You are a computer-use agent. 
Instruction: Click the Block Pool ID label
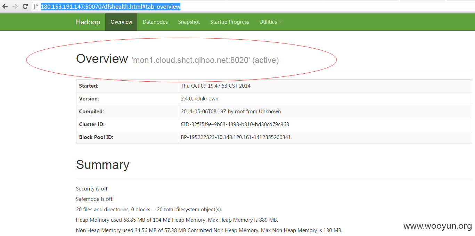pyautogui.click(x=96, y=137)
